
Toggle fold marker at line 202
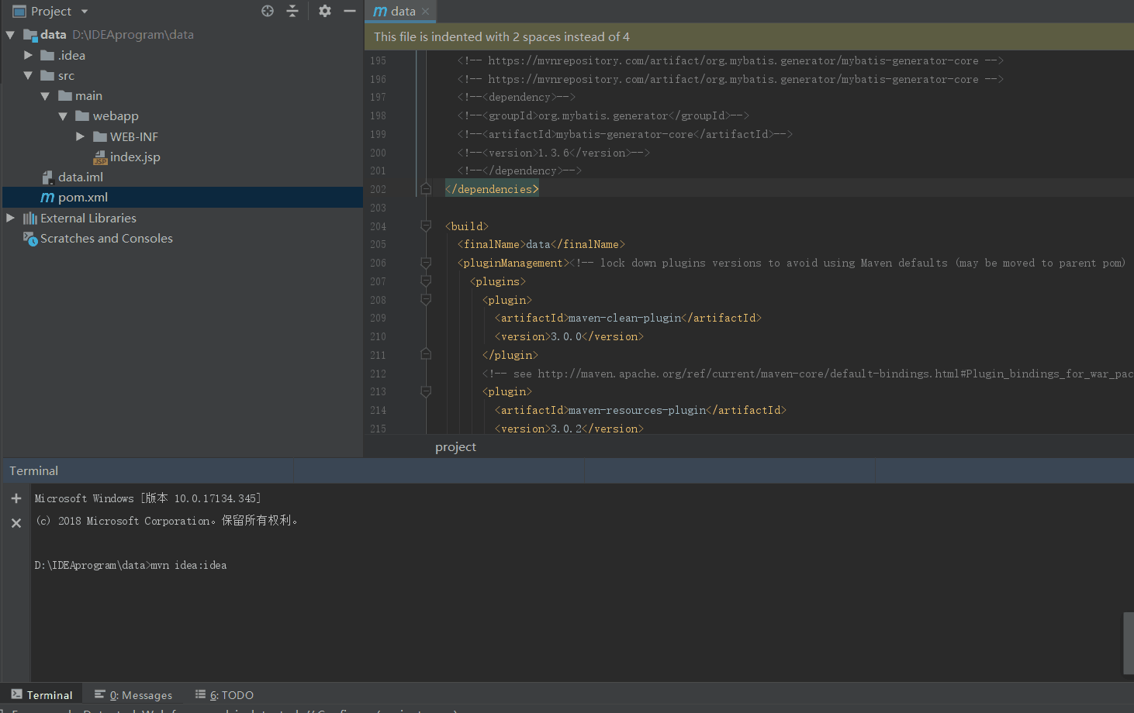tap(426, 189)
